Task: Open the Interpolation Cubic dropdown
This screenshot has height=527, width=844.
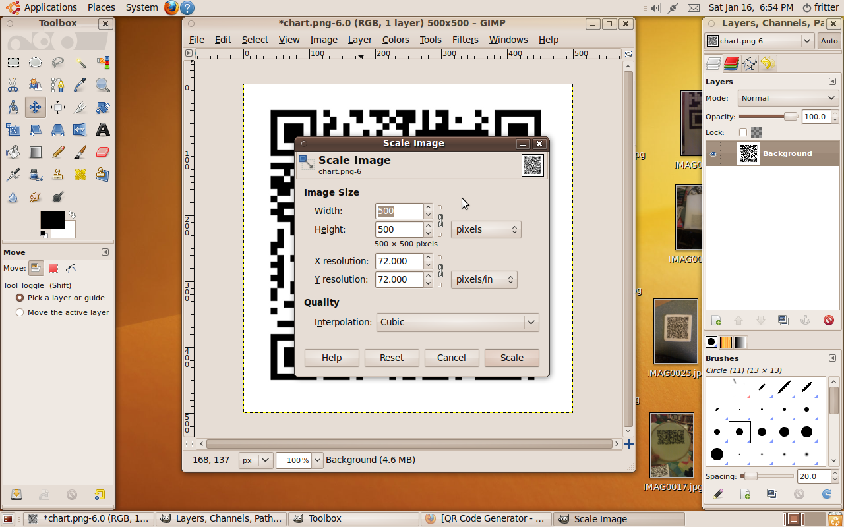Action: point(458,322)
